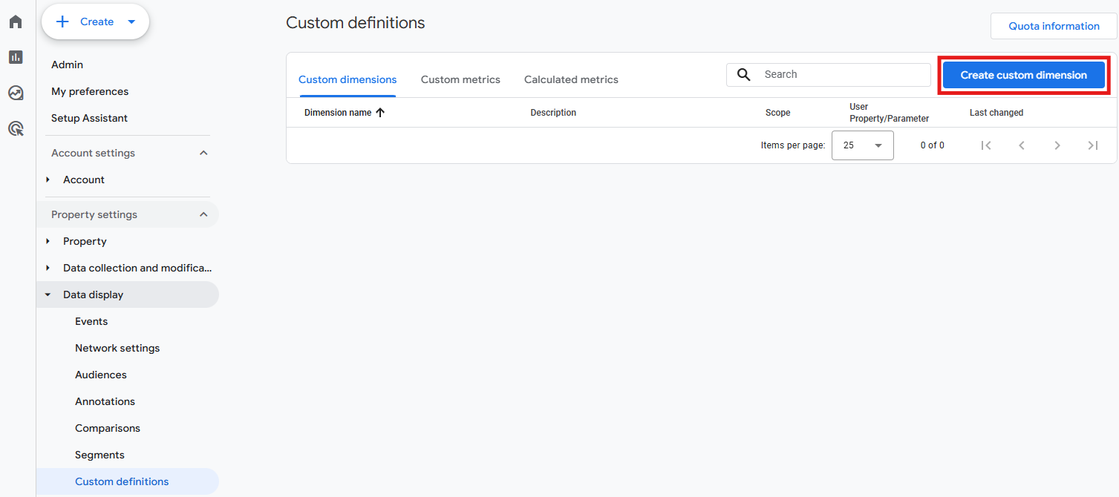The image size is (1119, 497).
Task: Switch to Custom metrics tab
Action: [x=460, y=79]
